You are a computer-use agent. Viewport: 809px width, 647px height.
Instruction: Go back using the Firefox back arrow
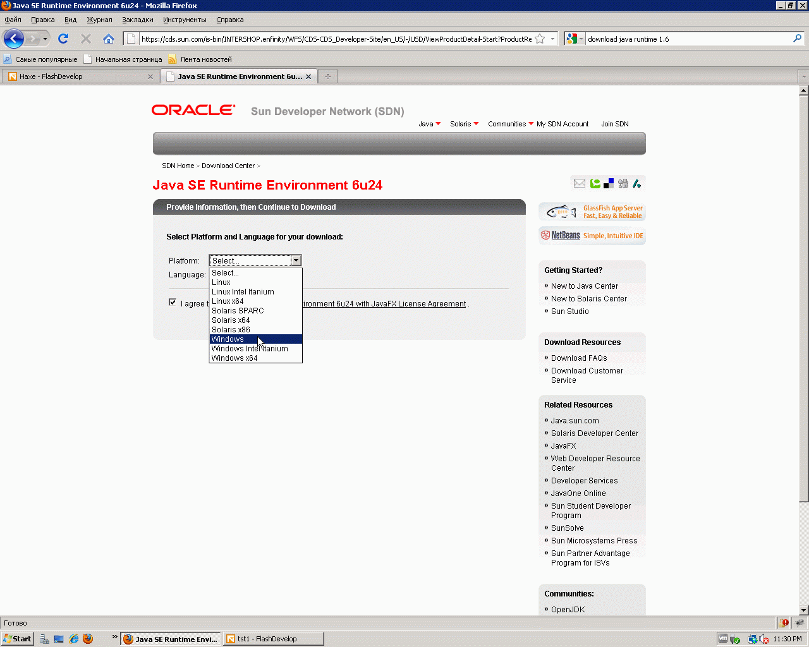pyautogui.click(x=14, y=39)
